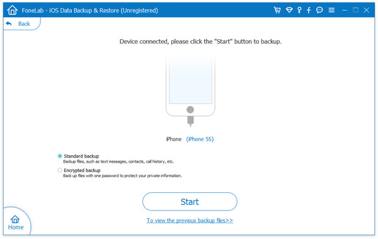Open the hamburger menu icon

pos(331,10)
